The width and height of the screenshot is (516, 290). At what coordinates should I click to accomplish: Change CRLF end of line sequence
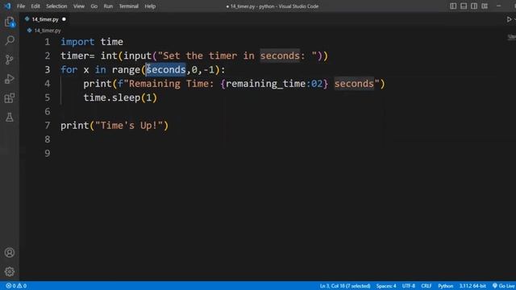pyautogui.click(x=427, y=286)
